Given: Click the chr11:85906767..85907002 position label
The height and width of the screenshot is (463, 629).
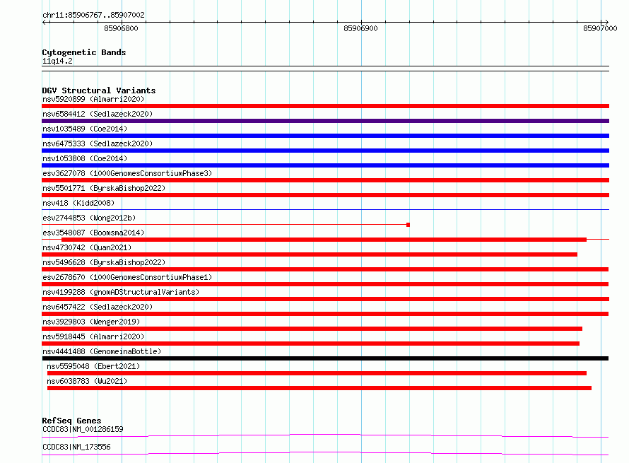Looking at the screenshot, I should coord(93,15).
